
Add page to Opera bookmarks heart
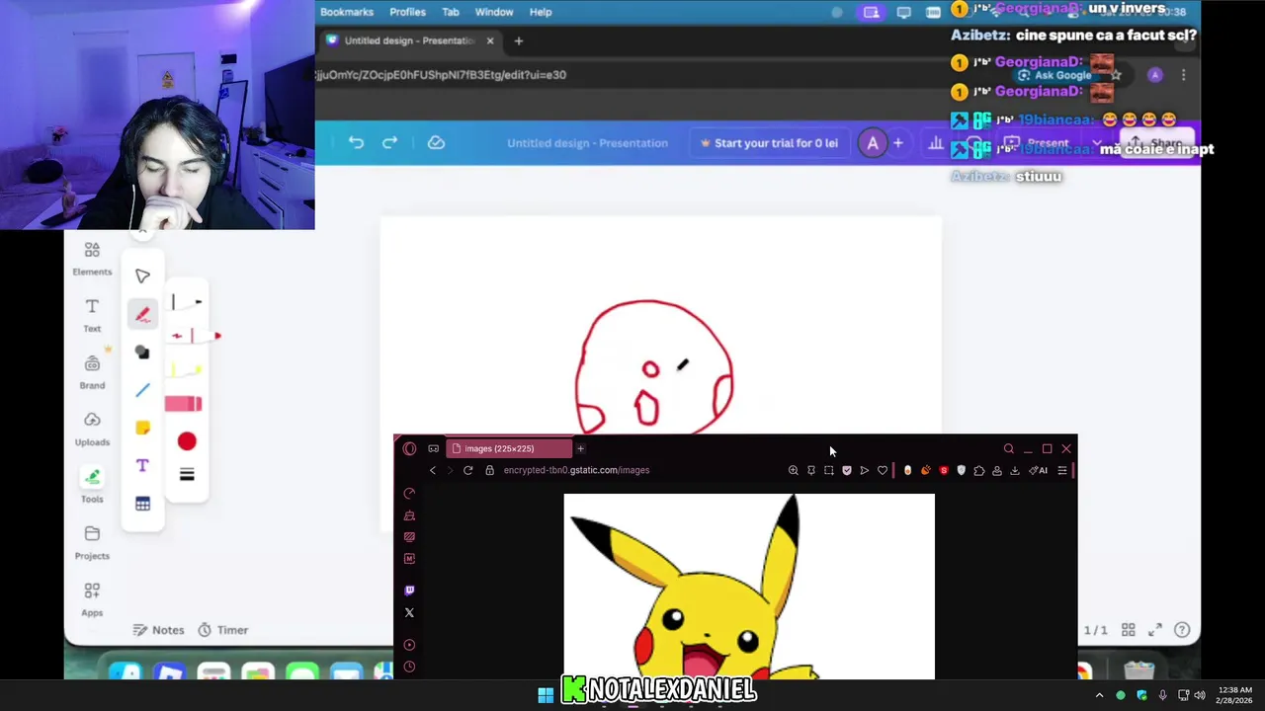(883, 470)
